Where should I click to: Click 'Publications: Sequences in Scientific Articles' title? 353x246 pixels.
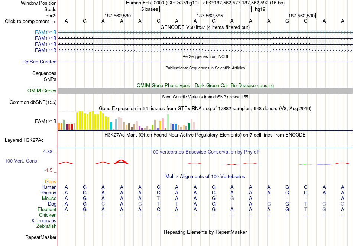(205, 68)
